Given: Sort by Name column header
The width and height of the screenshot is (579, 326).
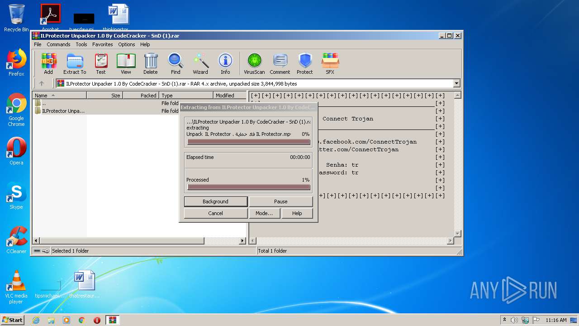Looking at the screenshot, I should click(59, 96).
